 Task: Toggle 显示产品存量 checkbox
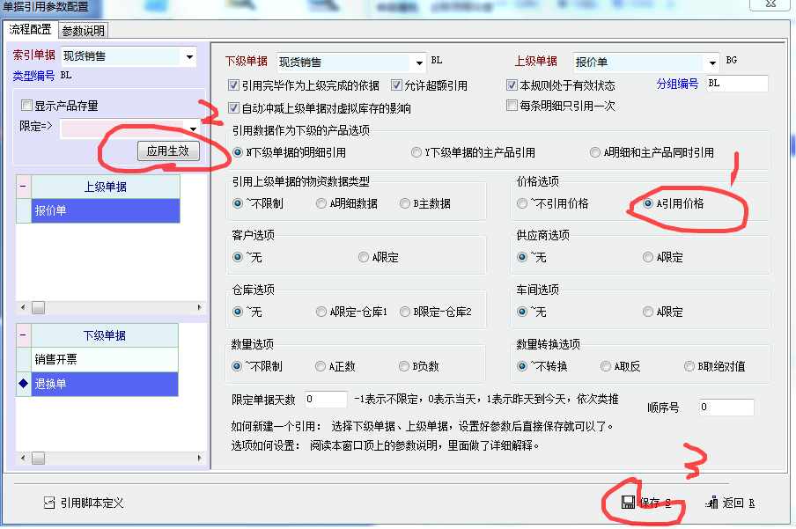[x=26, y=106]
